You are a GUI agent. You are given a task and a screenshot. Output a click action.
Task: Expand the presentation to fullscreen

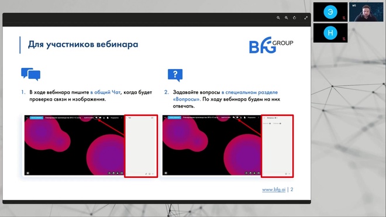pos(306,18)
